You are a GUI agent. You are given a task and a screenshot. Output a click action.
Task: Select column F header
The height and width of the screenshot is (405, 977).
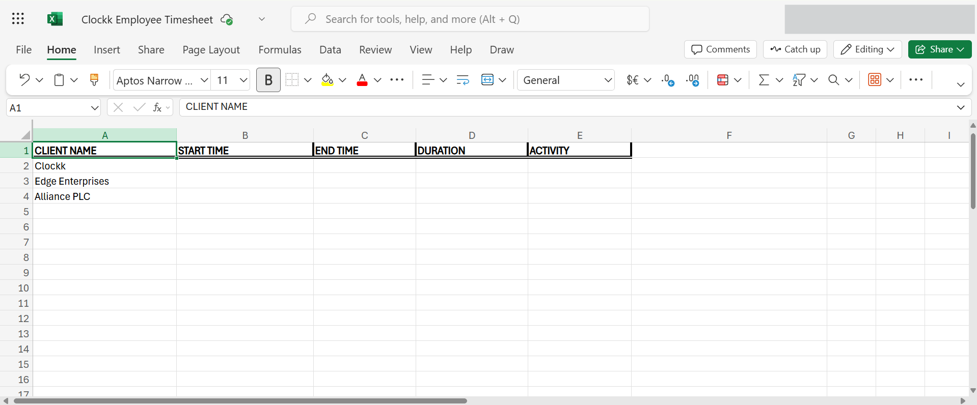729,135
